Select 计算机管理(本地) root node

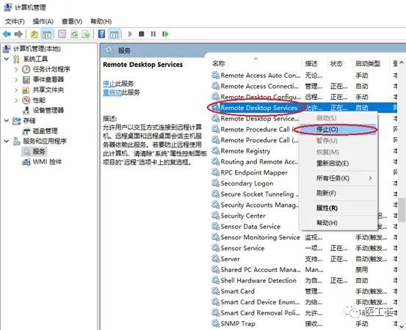pos(37,48)
